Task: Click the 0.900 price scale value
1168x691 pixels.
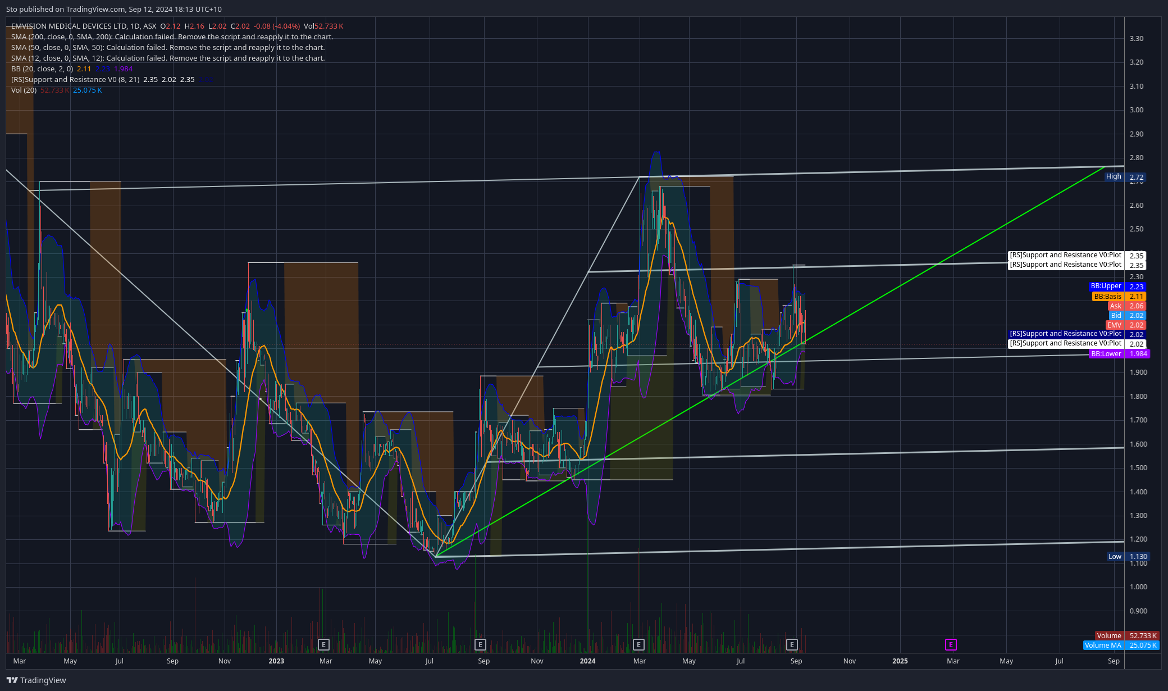Action: (x=1138, y=611)
